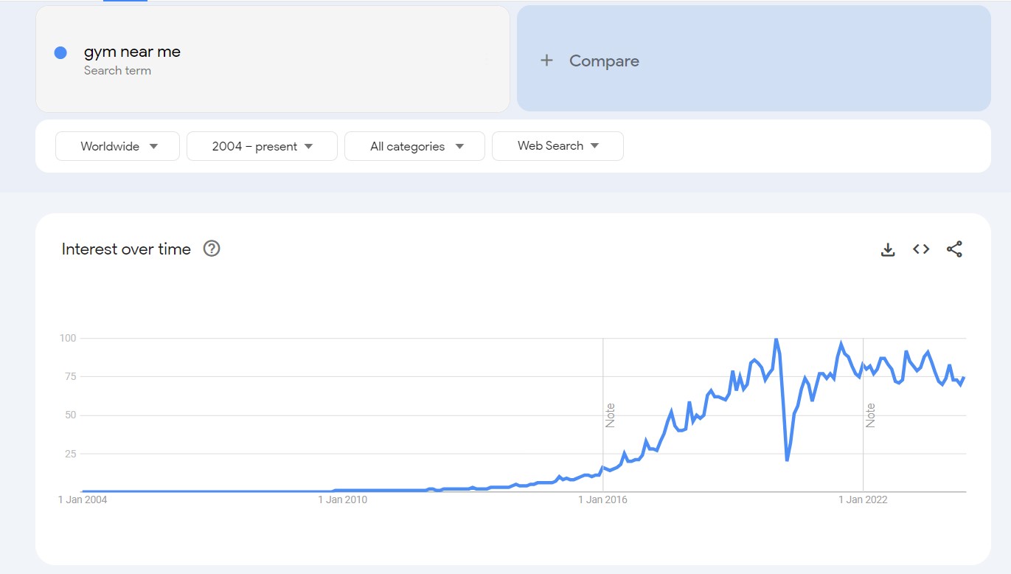Click the chart's highest peak at 100

[776, 339]
